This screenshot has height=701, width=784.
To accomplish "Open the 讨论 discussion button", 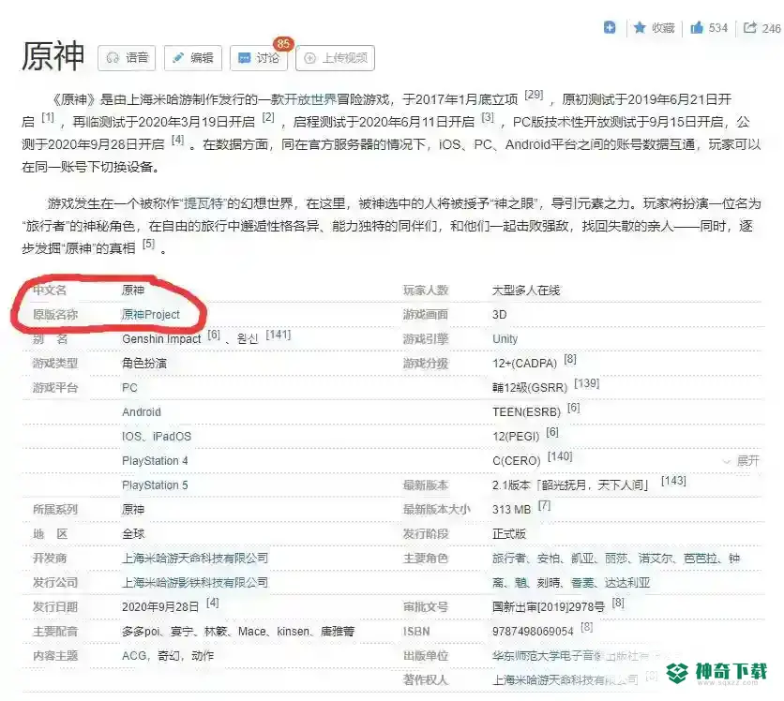I will pos(259,58).
